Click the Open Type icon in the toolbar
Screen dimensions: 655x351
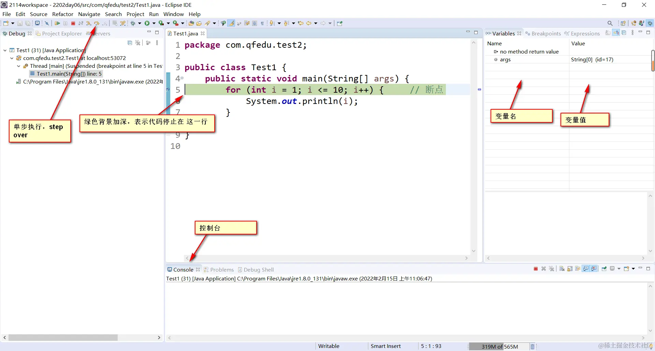[191, 23]
